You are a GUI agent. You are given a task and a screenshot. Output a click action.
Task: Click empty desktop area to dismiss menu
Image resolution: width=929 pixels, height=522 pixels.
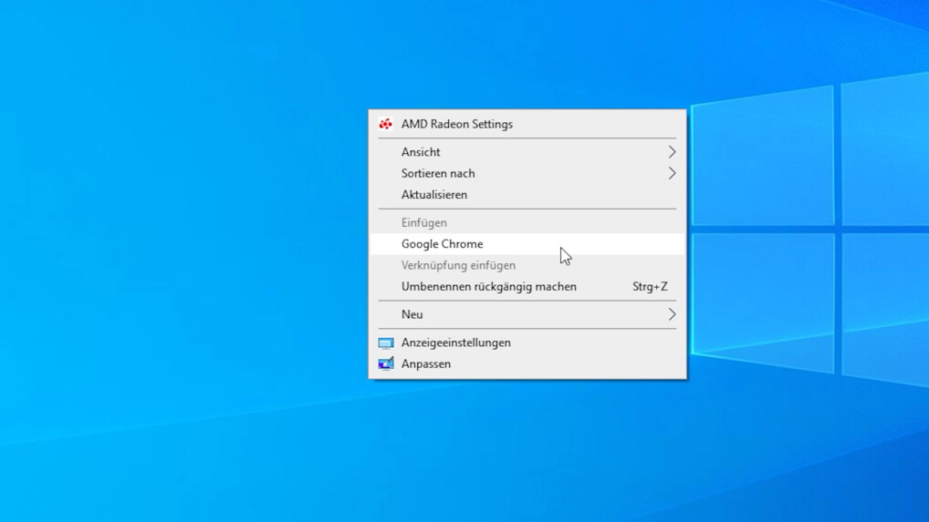pyautogui.click(x=183, y=273)
